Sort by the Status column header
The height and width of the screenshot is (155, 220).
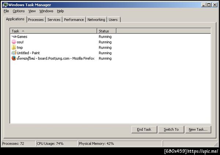coord(107,31)
